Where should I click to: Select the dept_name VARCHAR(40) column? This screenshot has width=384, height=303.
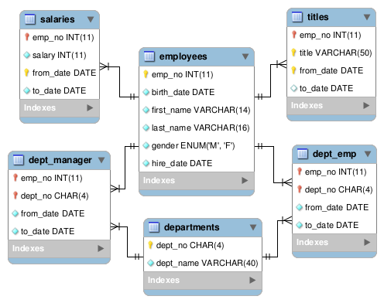pyautogui.click(x=203, y=263)
